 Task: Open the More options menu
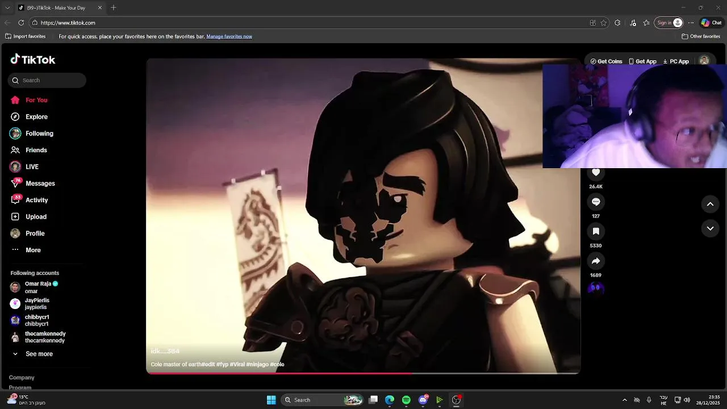point(26,250)
